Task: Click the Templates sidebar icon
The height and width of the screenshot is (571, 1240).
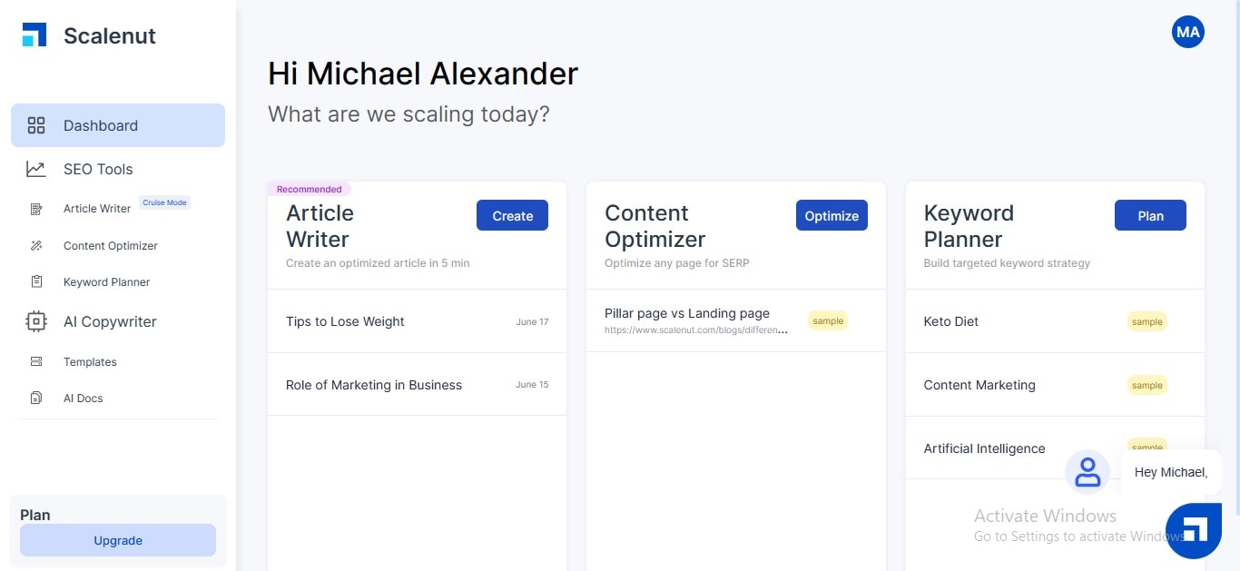Action: point(36,361)
